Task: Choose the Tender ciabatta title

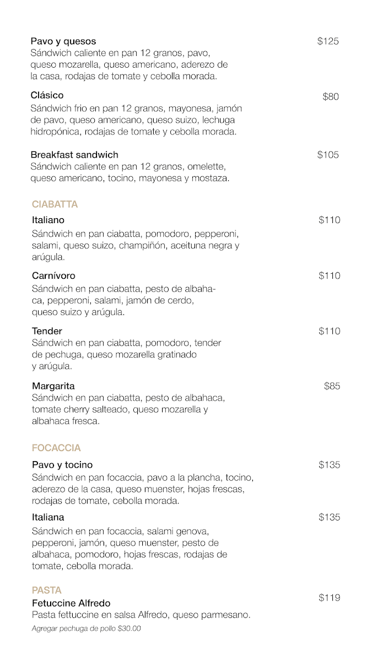Action: tap(47, 331)
